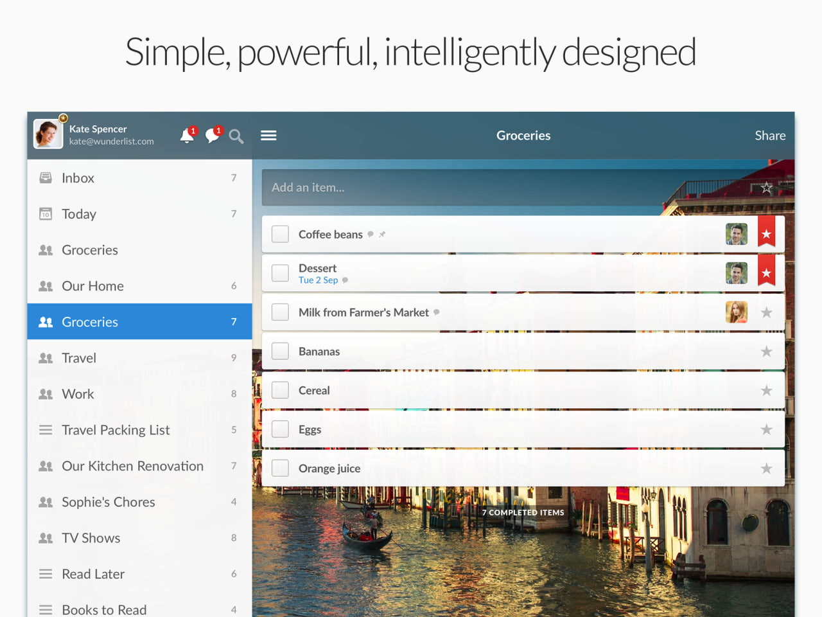Open Kate Spencer's profile
Screen dimensions: 822x617
coord(48,134)
